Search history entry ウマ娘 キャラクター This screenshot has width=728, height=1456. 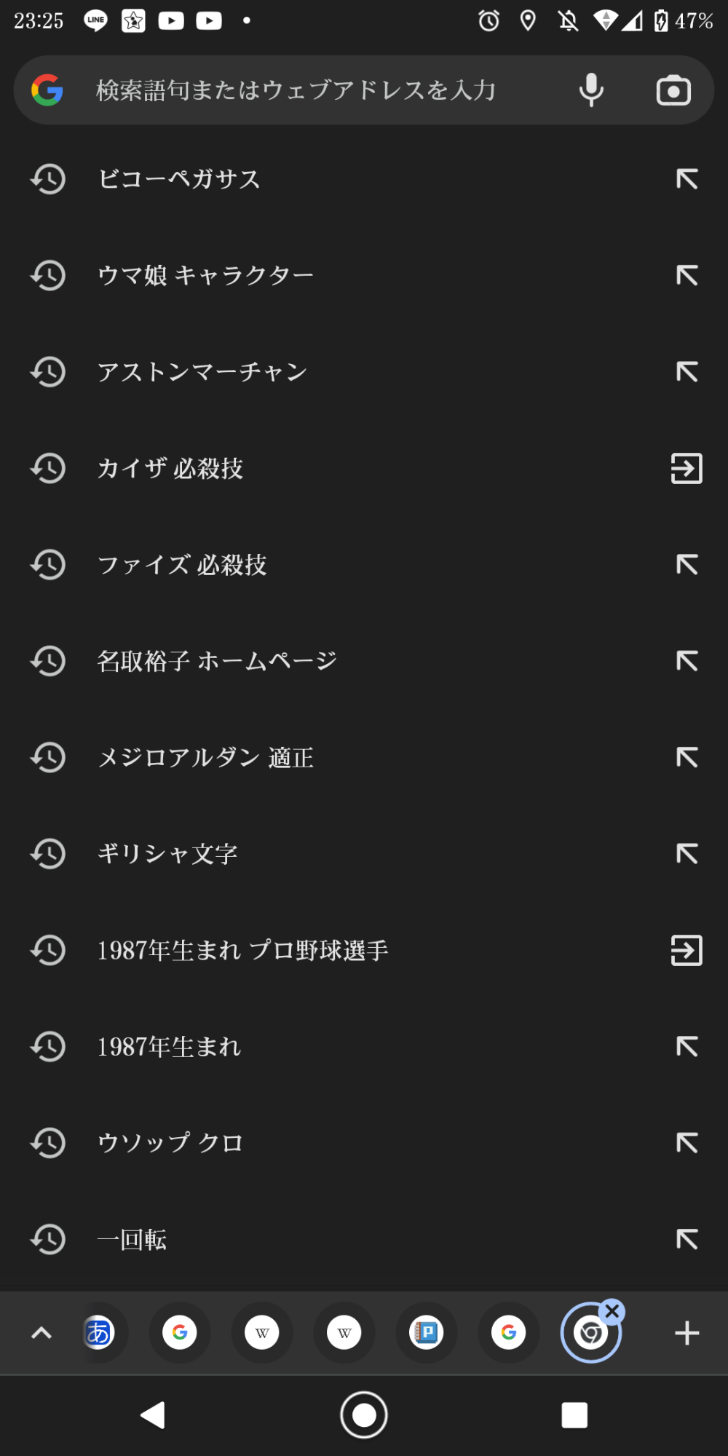coord(206,275)
